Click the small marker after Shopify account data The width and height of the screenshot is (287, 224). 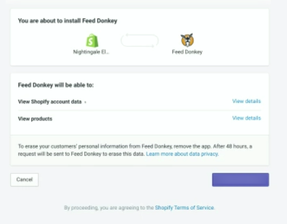(85, 102)
